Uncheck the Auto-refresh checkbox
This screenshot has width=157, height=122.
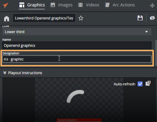[140, 84]
